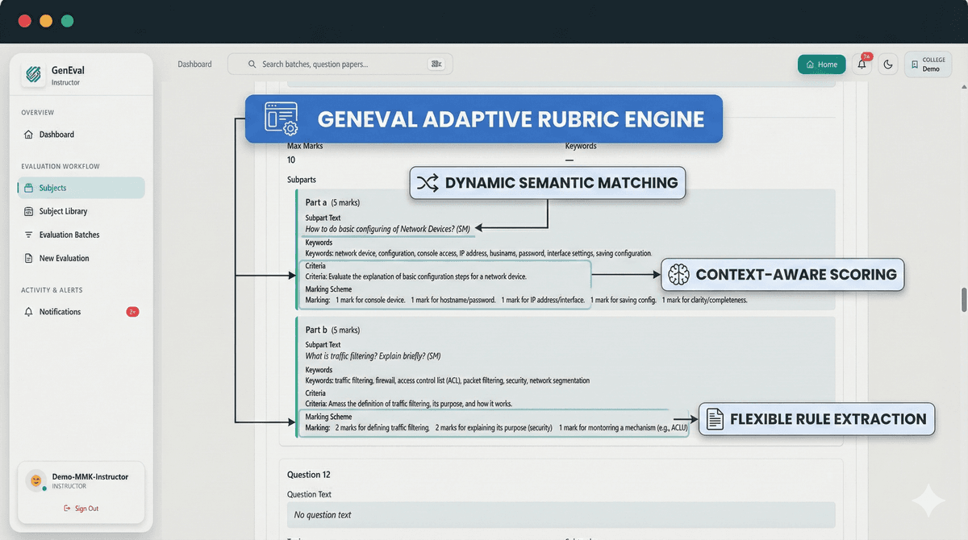This screenshot has width=968, height=540.
Task: Click the magnifier icon in search box
Action: point(252,64)
